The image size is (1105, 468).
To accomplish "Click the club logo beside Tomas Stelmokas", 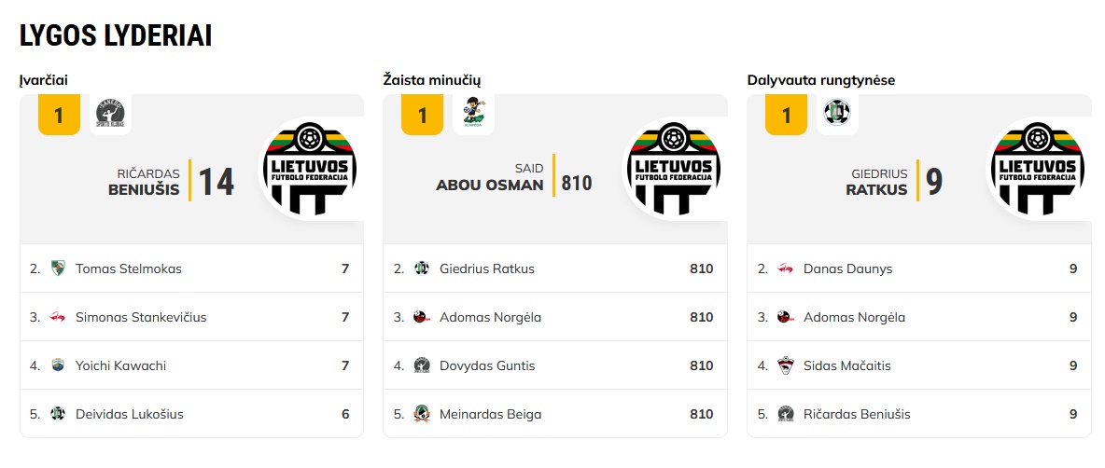I will tap(58, 268).
